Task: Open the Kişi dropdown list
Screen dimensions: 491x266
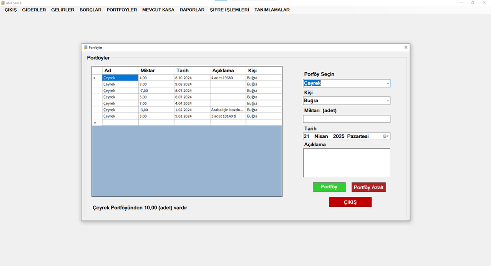Action: coord(387,101)
